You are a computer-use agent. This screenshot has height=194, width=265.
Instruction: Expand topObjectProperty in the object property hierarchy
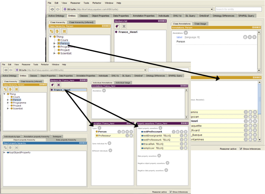point(5,152)
